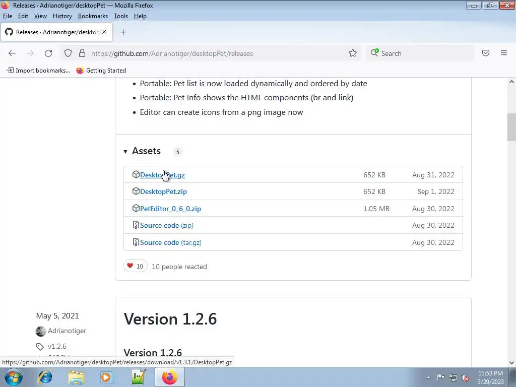Image resolution: width=516 pixels, height=387 pixels.
Task: Click package icon beside PetEditor_0_6_0.zip
Action: pyautogui.click(x=136, y=208)
